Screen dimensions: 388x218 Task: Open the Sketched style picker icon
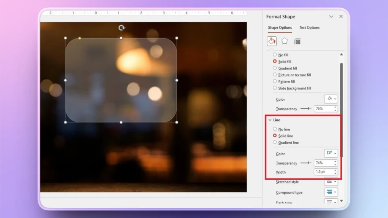[330, 182]
